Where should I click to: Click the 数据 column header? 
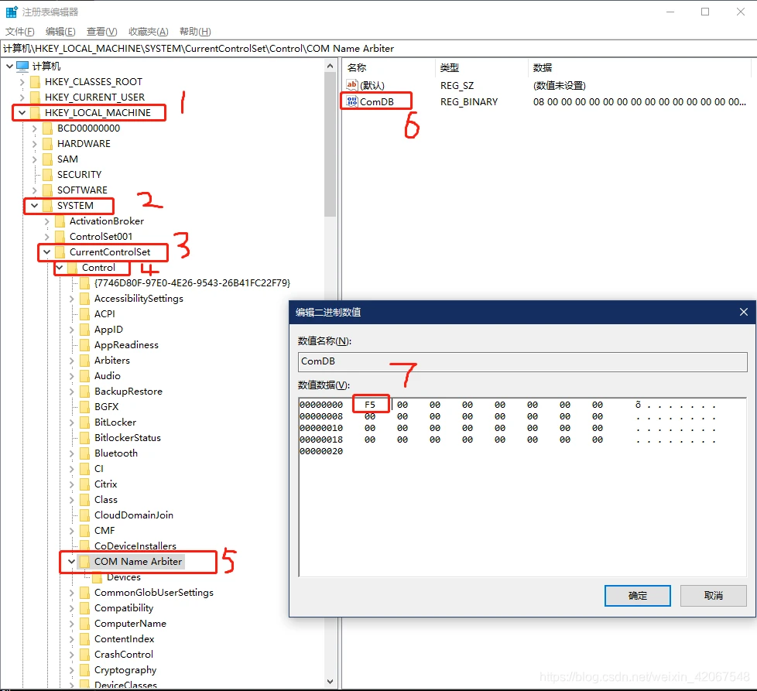click(543, 67)
